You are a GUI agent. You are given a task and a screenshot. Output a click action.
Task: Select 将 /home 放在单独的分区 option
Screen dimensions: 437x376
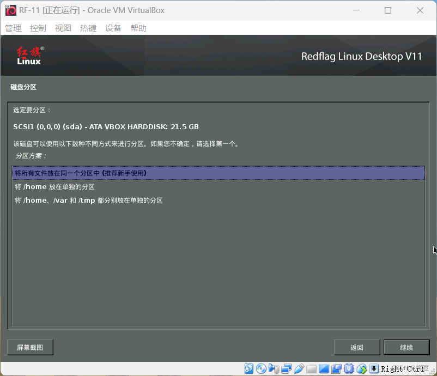[x=218, y=187]
